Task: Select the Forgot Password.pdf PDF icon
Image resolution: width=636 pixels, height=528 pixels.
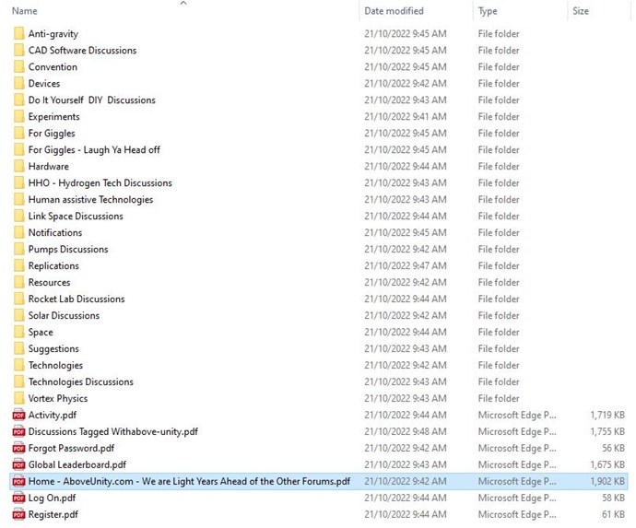Action: [18, 448]
